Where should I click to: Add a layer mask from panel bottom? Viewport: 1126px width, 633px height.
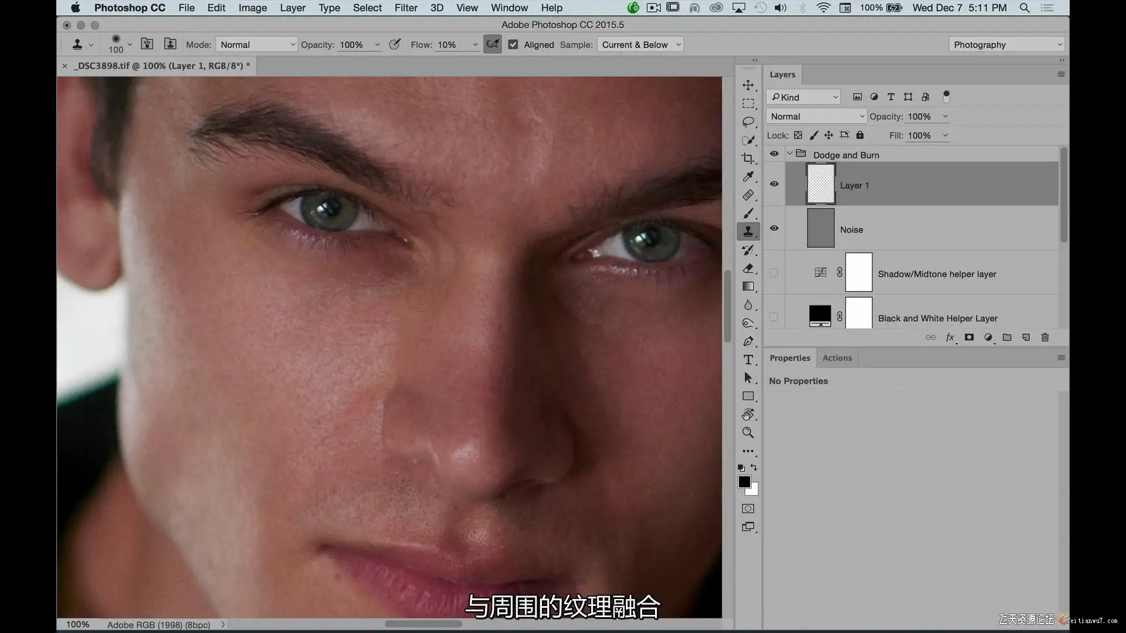(x=969, y=338)
